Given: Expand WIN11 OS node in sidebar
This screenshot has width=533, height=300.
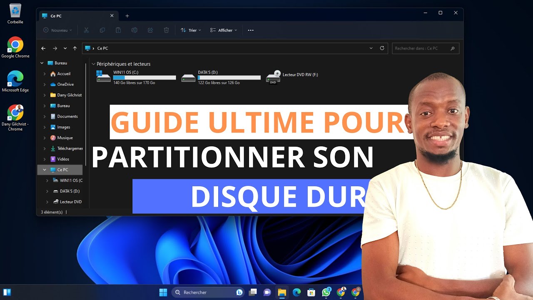Looking at the screenshot, I should [x=47, y=180].
